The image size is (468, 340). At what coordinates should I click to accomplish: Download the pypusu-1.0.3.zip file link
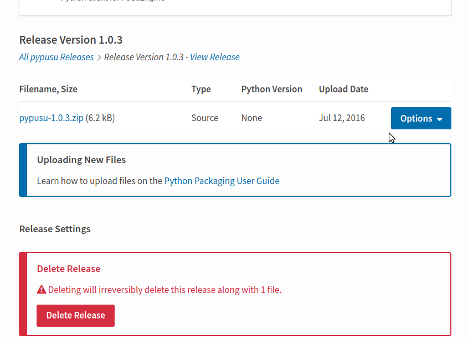[x=52, y=118]
